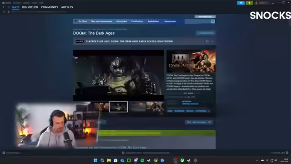Image resolution: width=291 pixels, height=164 pixels.
Task: Open the Kategorien store menu
Action: [x=122, y=21]
